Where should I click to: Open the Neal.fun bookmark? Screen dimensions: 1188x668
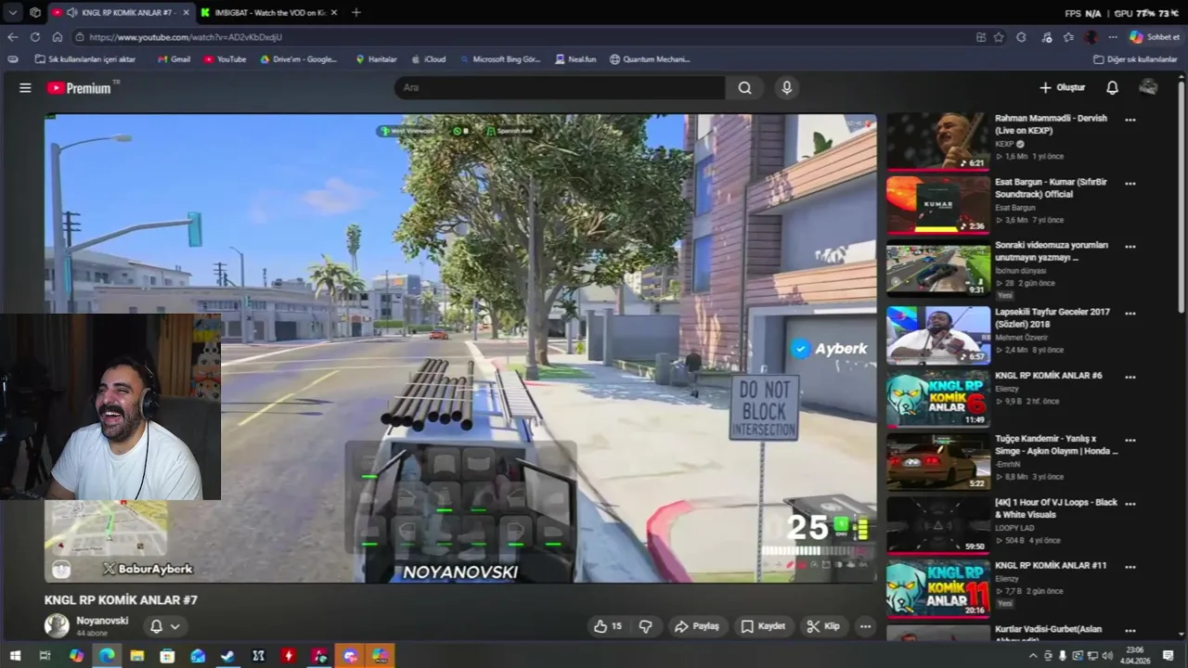(x=575, y=59)
